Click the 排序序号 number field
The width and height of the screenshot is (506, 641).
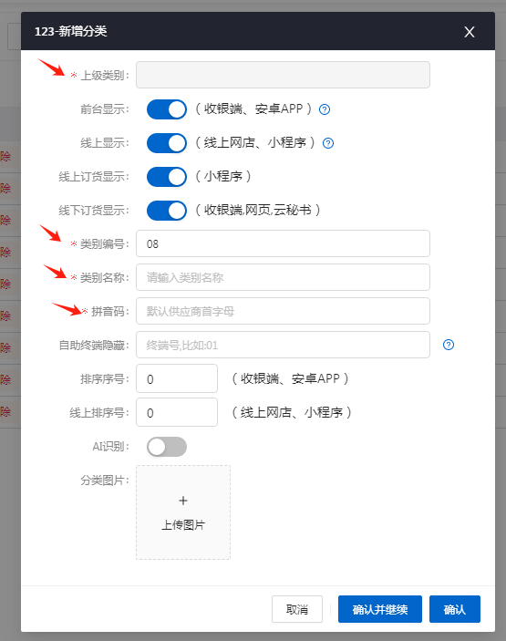tap(177, 378)
